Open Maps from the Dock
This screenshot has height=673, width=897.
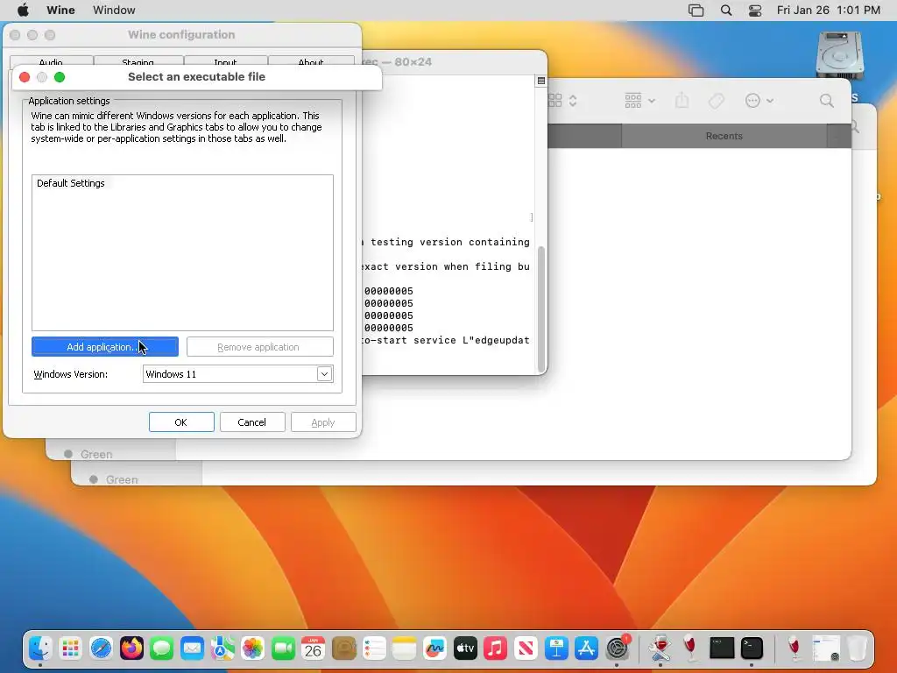click(222, 648)
